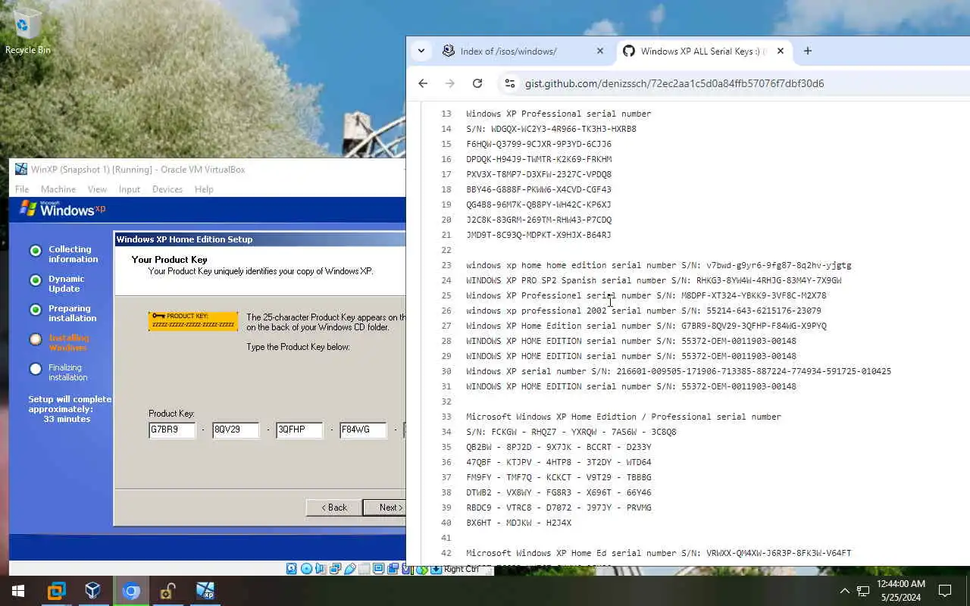
Task: Click VirtualBox network adapter status icon
Action: [335, 569]
